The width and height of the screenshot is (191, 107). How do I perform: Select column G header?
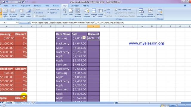click(x=79, y=26)
